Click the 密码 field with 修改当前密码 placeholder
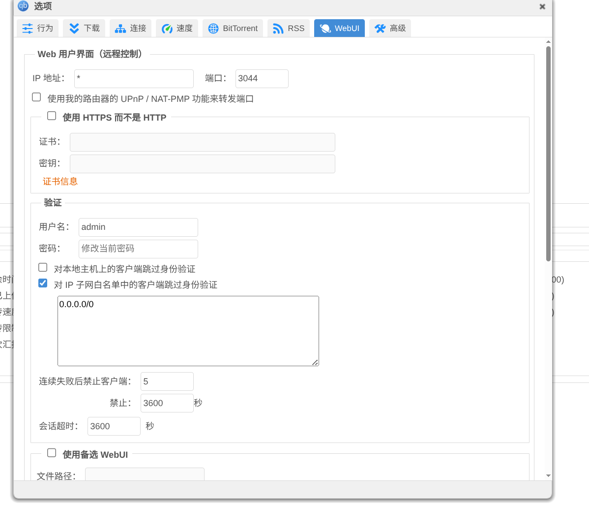The image size is (589, 505). [138, 249]
